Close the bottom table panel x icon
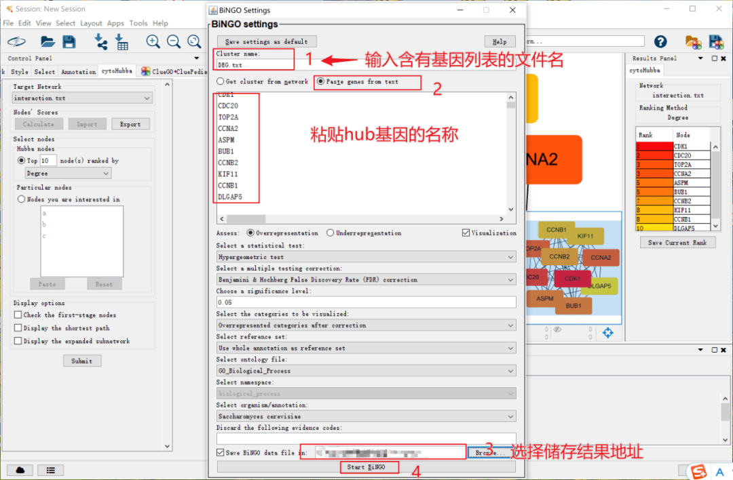This screenshot has width=733, height=480. coord(723,350)
